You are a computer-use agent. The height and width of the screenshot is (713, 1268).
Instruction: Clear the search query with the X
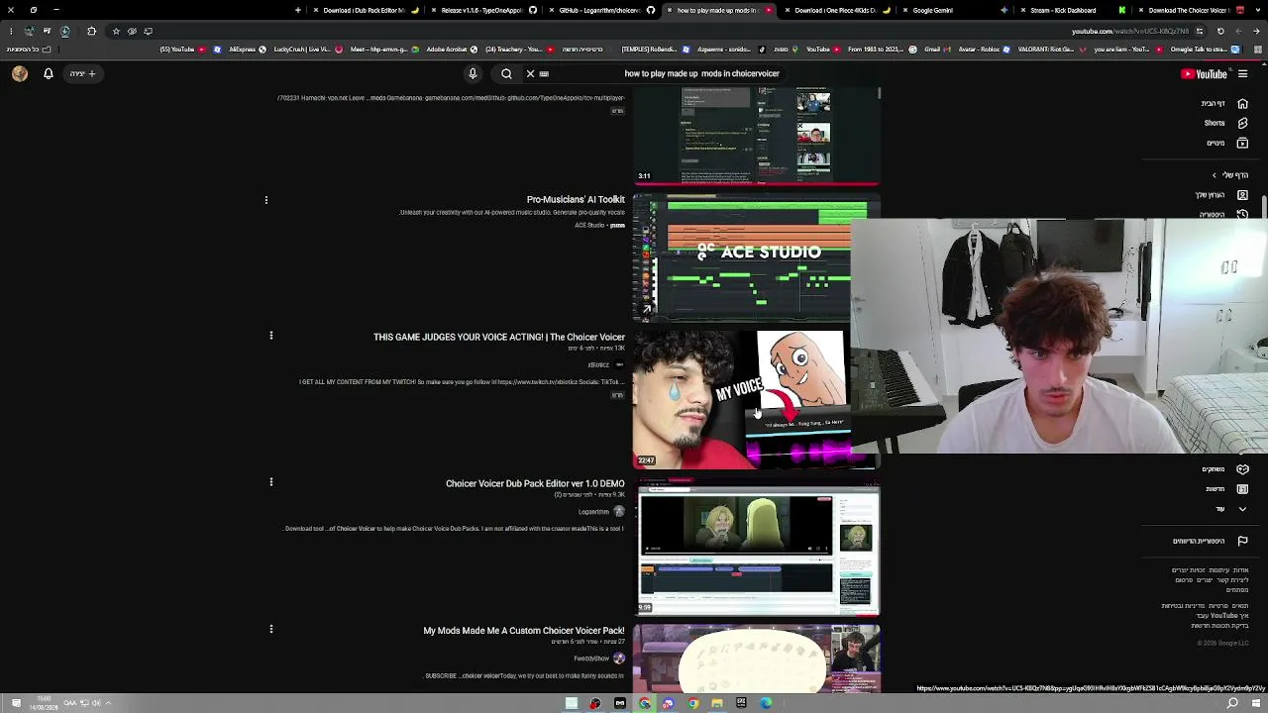(x=530, y=73)
